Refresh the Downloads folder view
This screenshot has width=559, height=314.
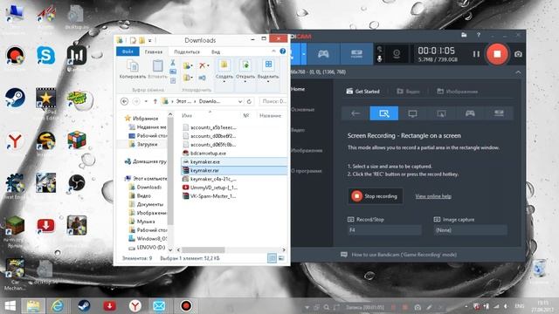point(249,101)
